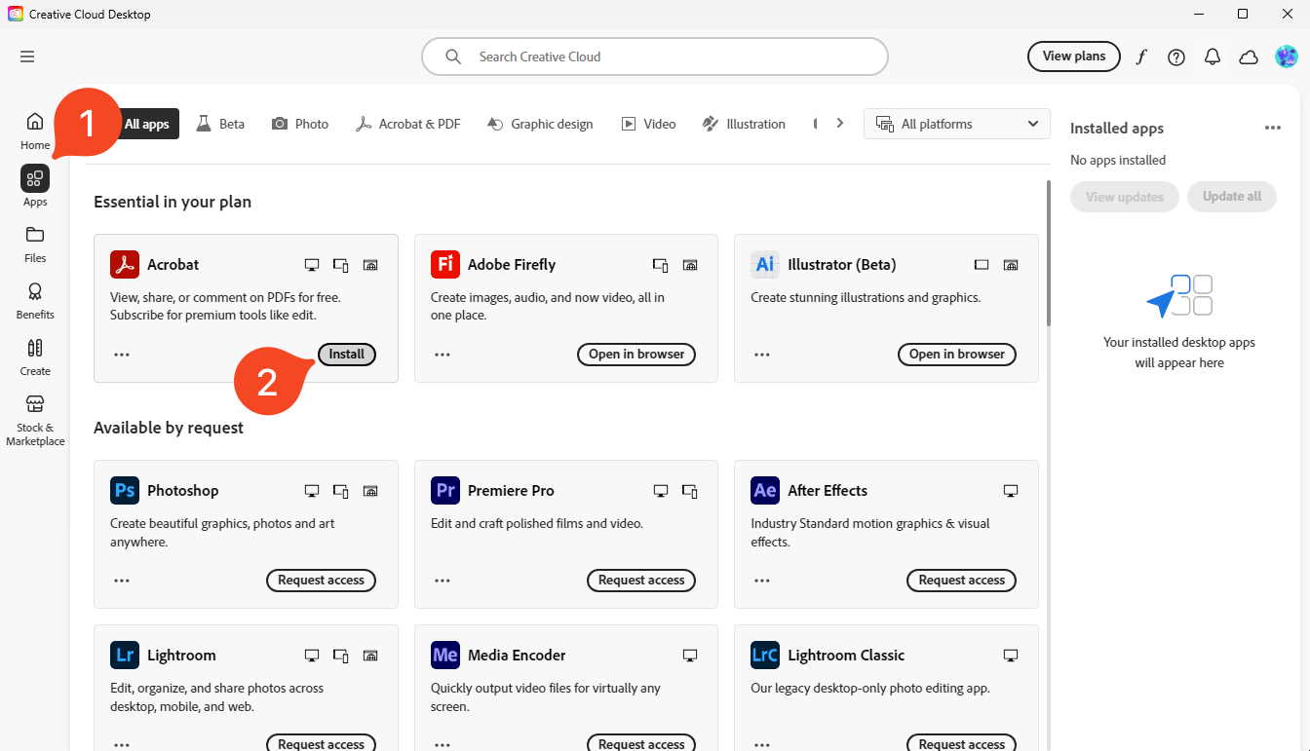1310x751 pixels.
Task: Click the View plans button
Action: (x=1074, y=56)
